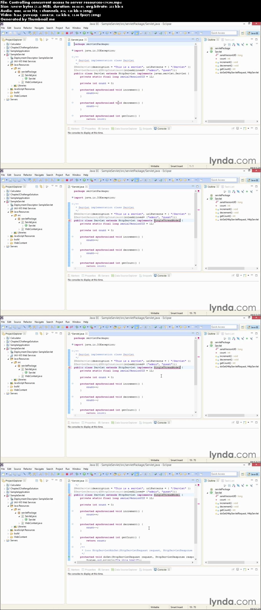Viewport: 261px width, 610px height.
Task: Click the Outline horizontal scrollbar in second screenshot
Action: pos(226,268)
